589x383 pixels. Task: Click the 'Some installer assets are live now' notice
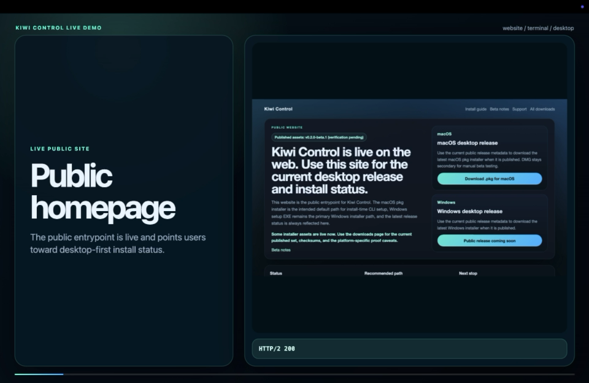point(342,237)
